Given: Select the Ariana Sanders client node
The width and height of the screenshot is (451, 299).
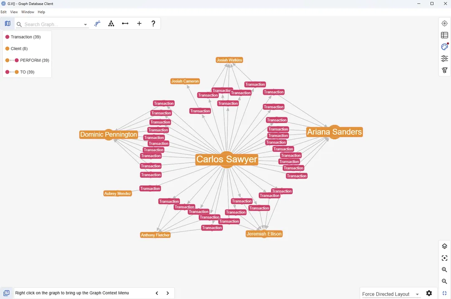Looking at the screenshot, I should click(x=334, y=132).
